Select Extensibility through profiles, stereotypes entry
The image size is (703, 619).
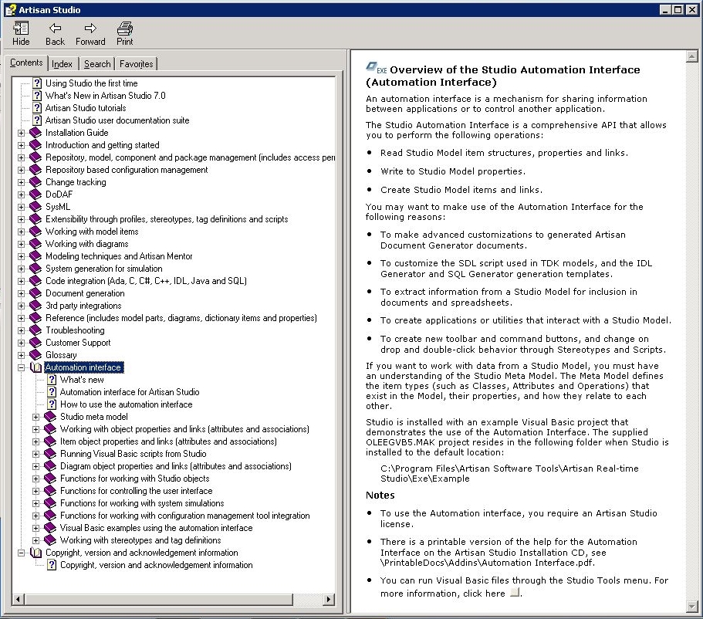[167, 219]
